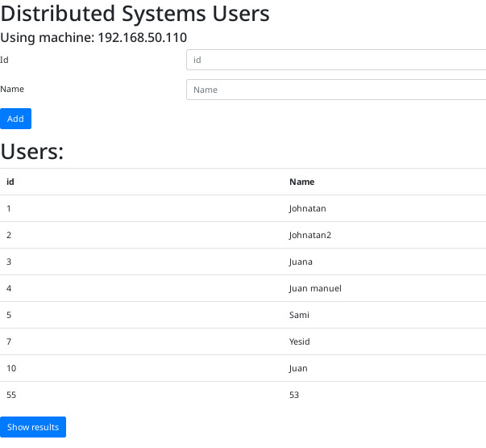The height and width of the screenshot is (448, 486).
Task: Focus the id input field
Action: [336, 60]
